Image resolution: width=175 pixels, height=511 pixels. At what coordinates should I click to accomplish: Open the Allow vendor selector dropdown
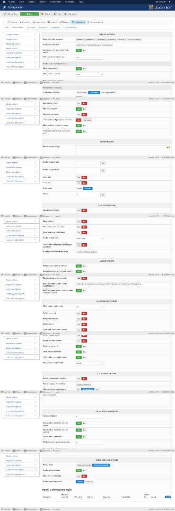[x=89, y=74]
